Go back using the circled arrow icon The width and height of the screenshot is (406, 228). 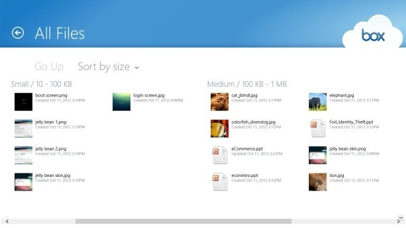pyautogui.click(x=18, y=33)
